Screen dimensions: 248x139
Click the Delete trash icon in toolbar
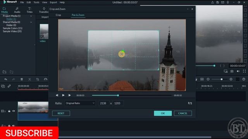click(x=22, y=79)
